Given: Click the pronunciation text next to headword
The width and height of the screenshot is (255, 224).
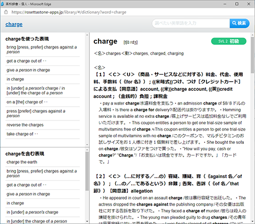Looking at the screenshot, I should tap(131, 42).
